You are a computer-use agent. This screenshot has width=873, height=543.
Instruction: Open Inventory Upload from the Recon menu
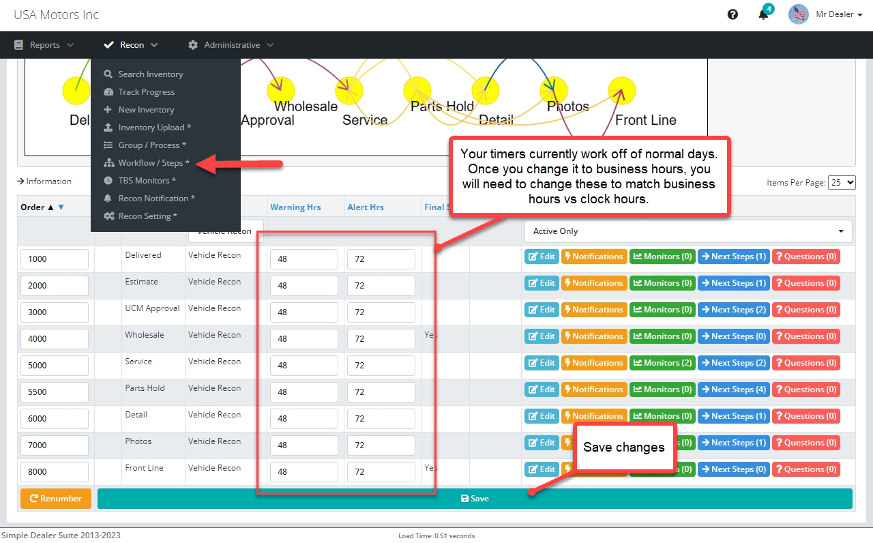tap(154, 128)
